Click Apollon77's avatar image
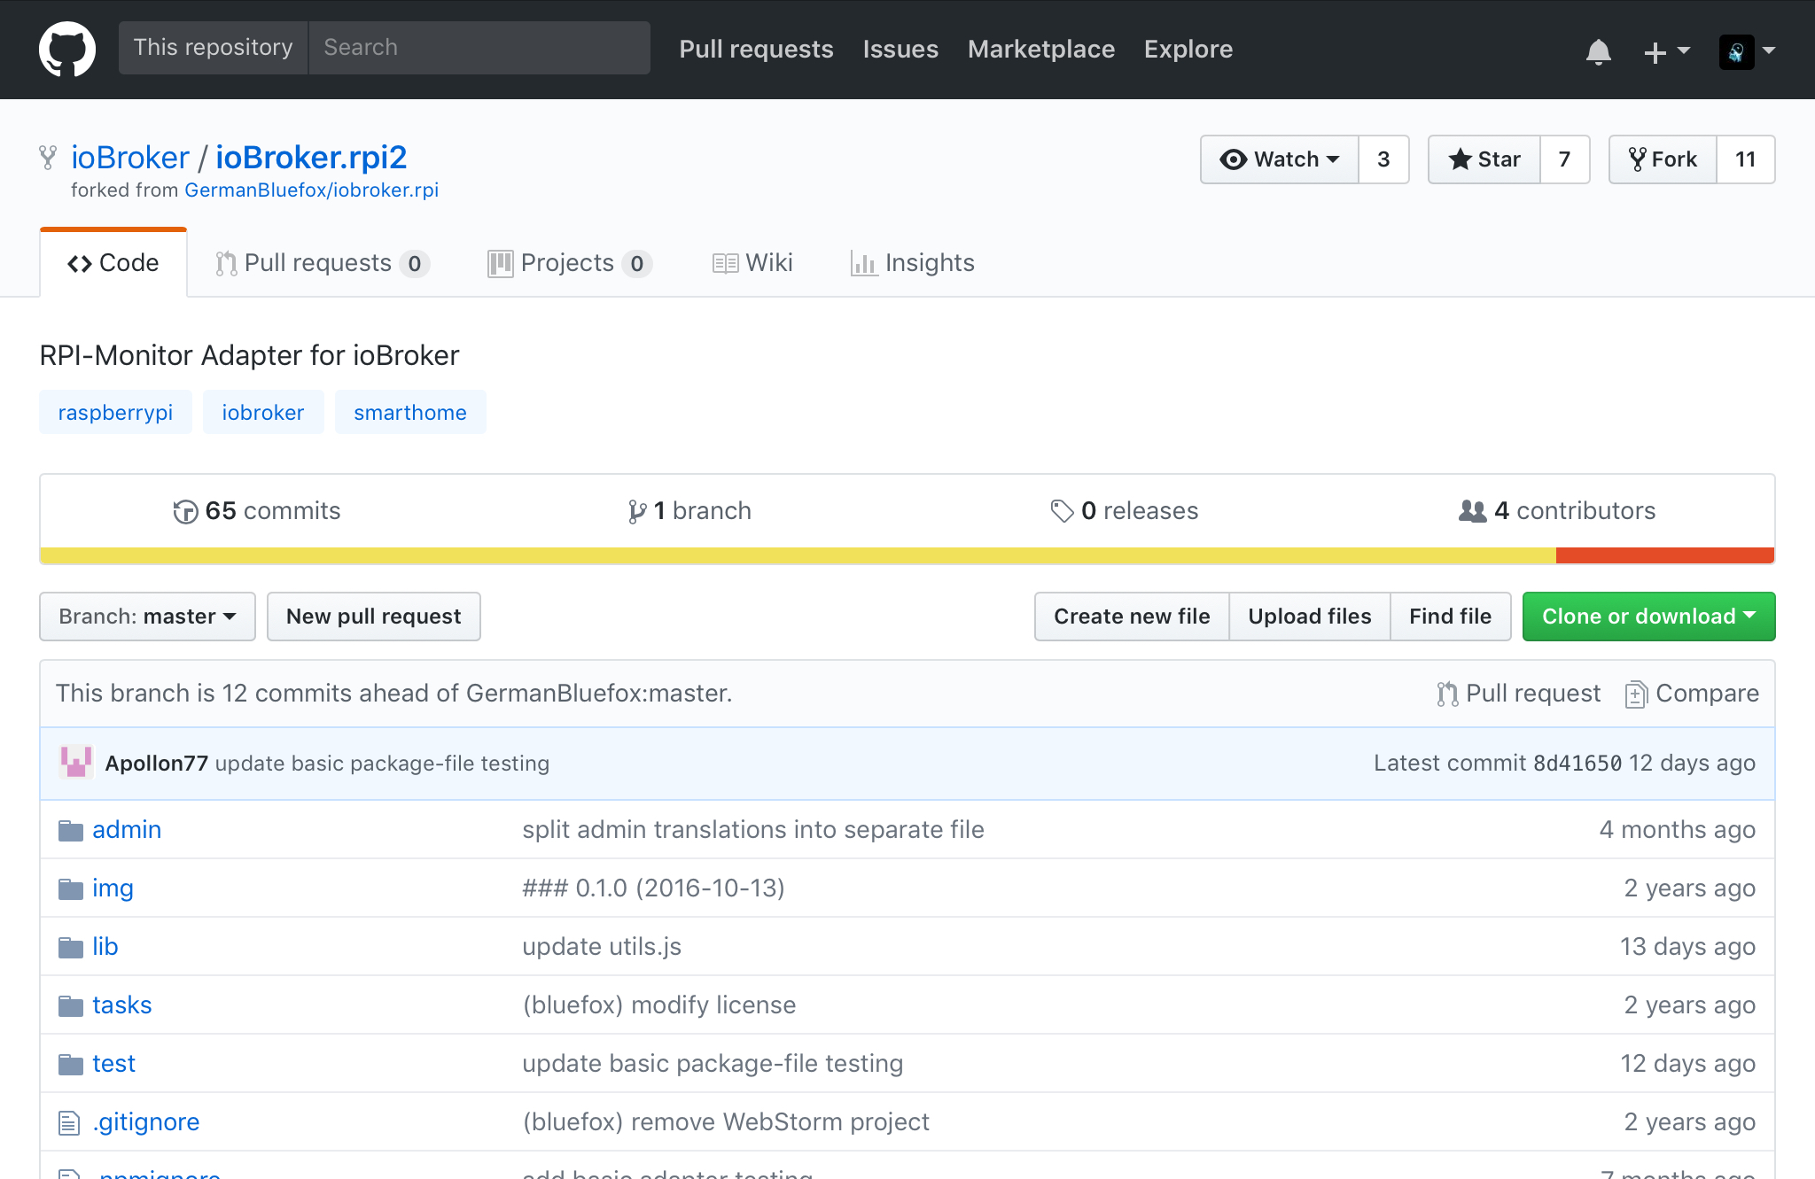 coord(76,763)
